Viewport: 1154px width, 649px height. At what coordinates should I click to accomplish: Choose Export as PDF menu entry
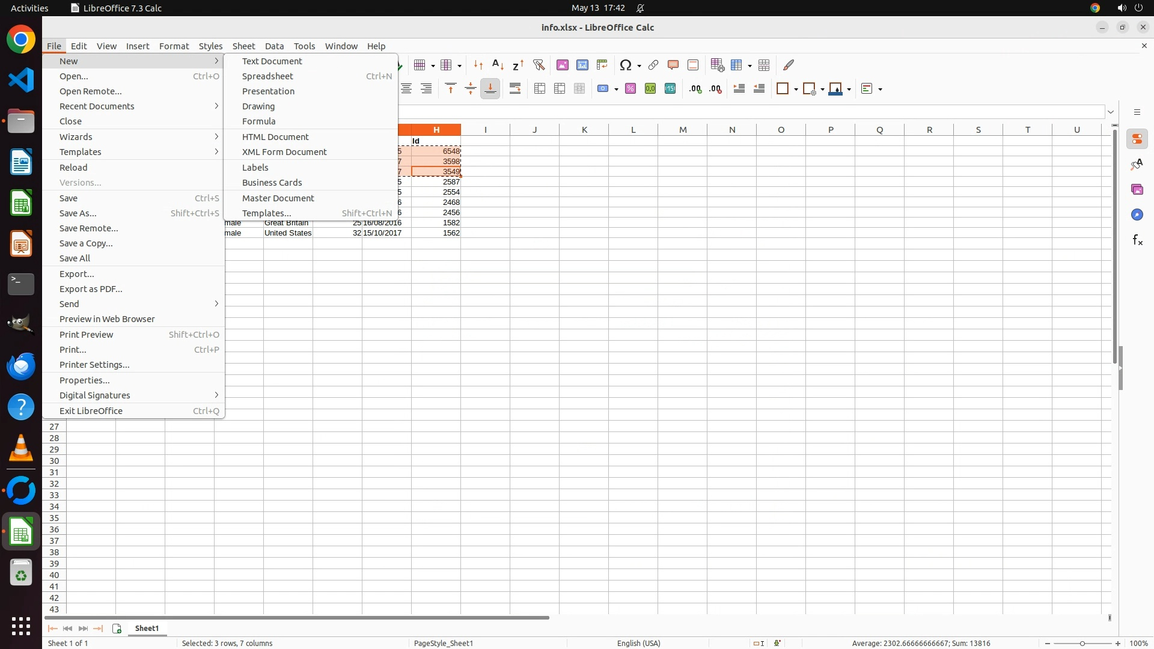(x=91, y=289)
